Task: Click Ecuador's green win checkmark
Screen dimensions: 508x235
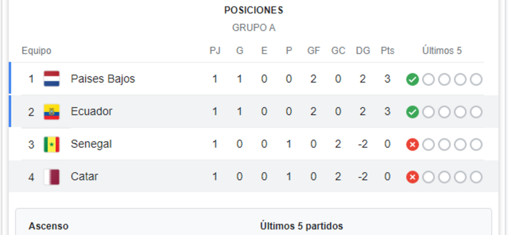Action: (x=412, y=112)
